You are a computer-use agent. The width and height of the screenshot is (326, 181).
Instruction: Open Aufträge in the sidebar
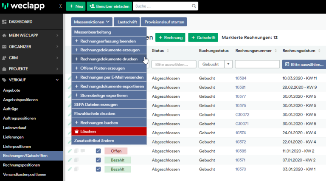[x=11, y=109]
